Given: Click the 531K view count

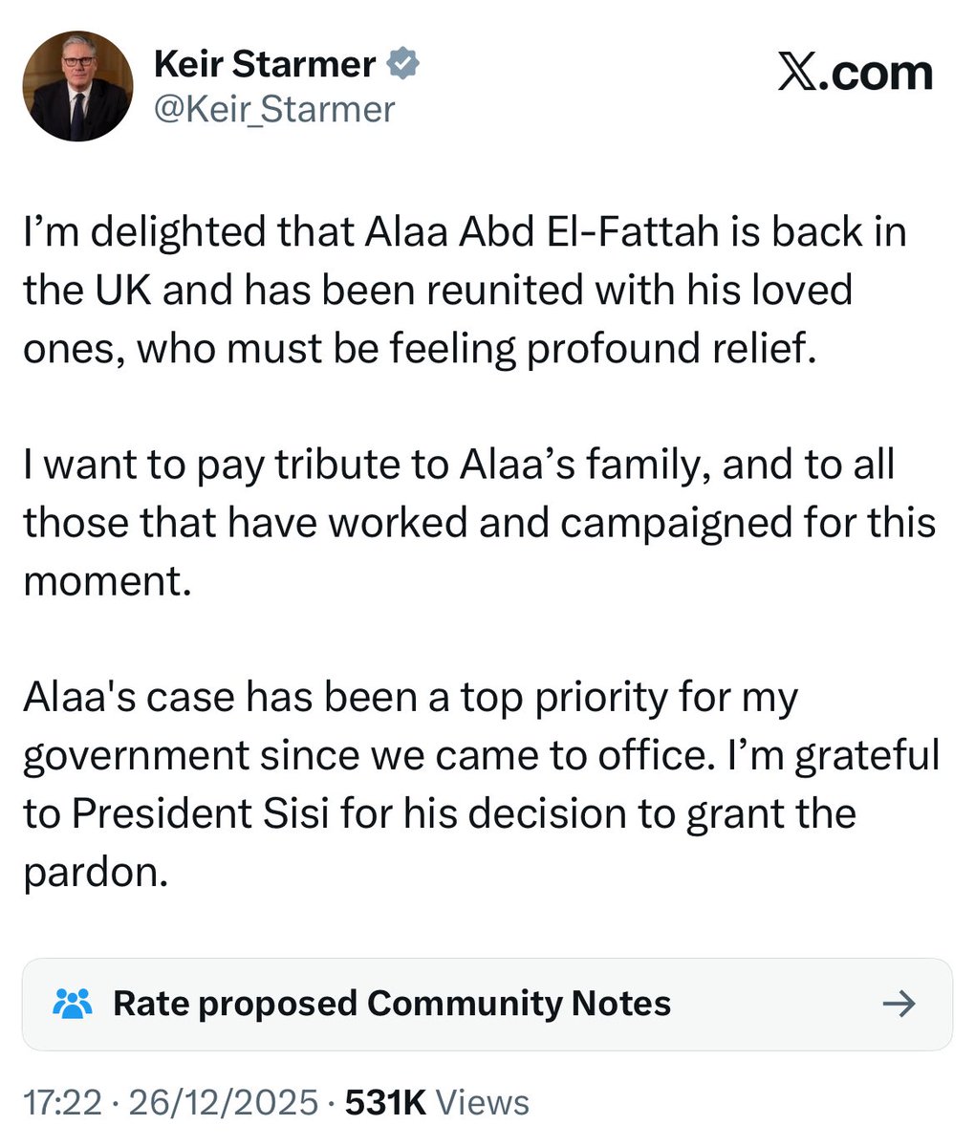Looking at the screenshot, I should [384, 1102].
